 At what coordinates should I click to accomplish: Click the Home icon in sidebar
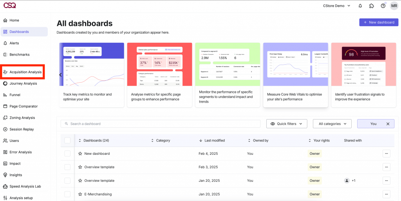[x=5, y=20]
